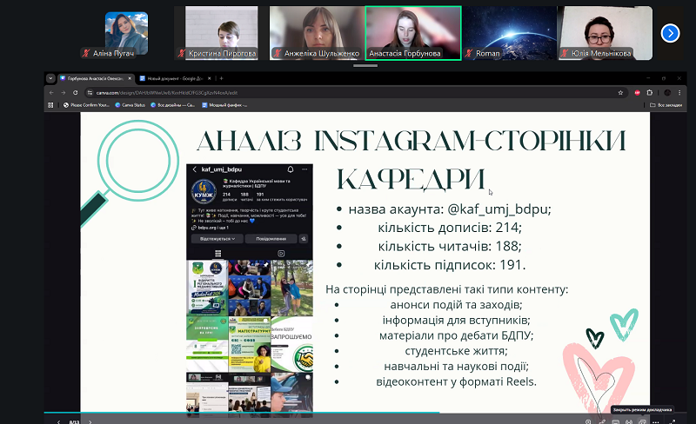This screenshot has width=696, height=424.
Task: Enter fullscreen in Canva presentation bar
Action: pyautogui.click(x=672, y=421)
